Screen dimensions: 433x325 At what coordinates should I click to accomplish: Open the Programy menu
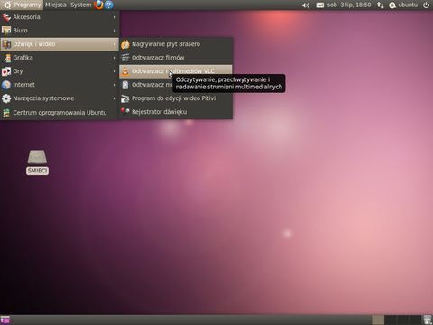(x=22, y=5)
